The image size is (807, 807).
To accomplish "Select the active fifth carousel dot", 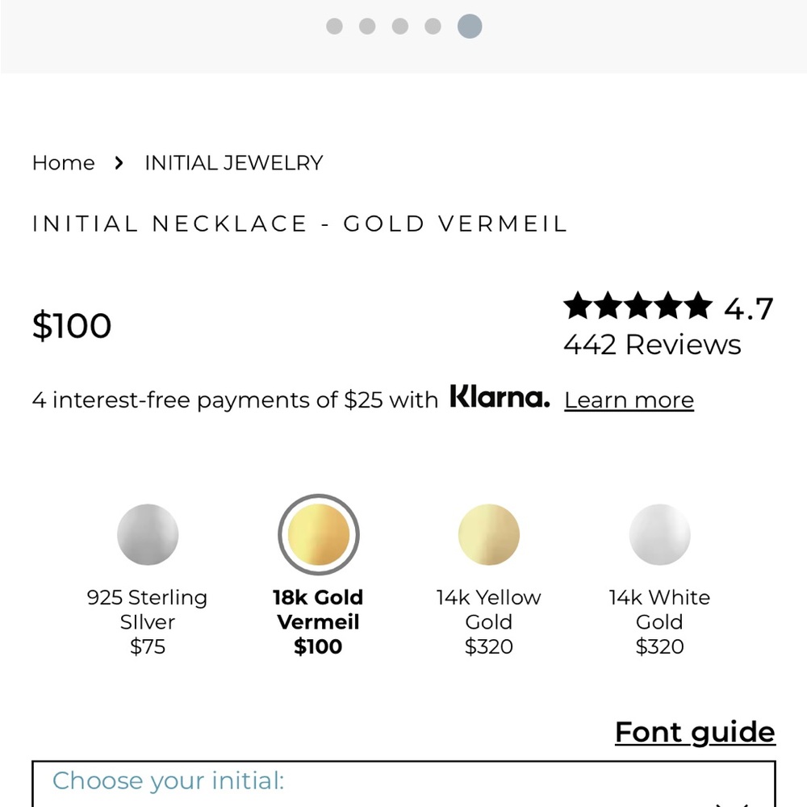I will tap(470, 27).
